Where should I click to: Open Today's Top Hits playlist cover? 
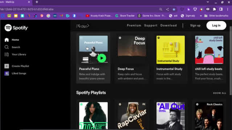94,116
